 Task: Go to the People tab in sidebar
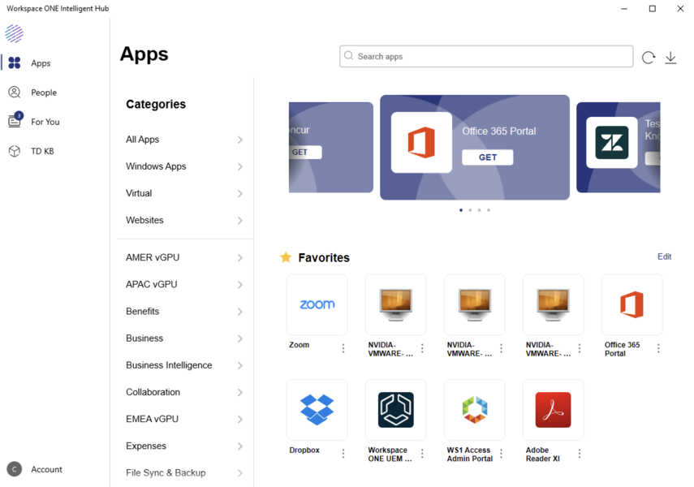(x=44, y=93)
